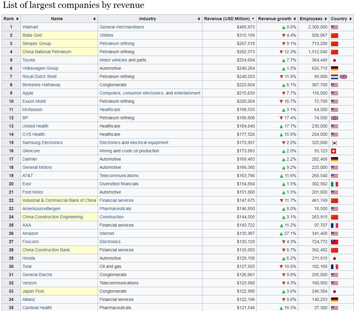This screenshot has height=311, width=354.
Task: Select Amazon revenue growth 27.1%
Action: point(290,233)
